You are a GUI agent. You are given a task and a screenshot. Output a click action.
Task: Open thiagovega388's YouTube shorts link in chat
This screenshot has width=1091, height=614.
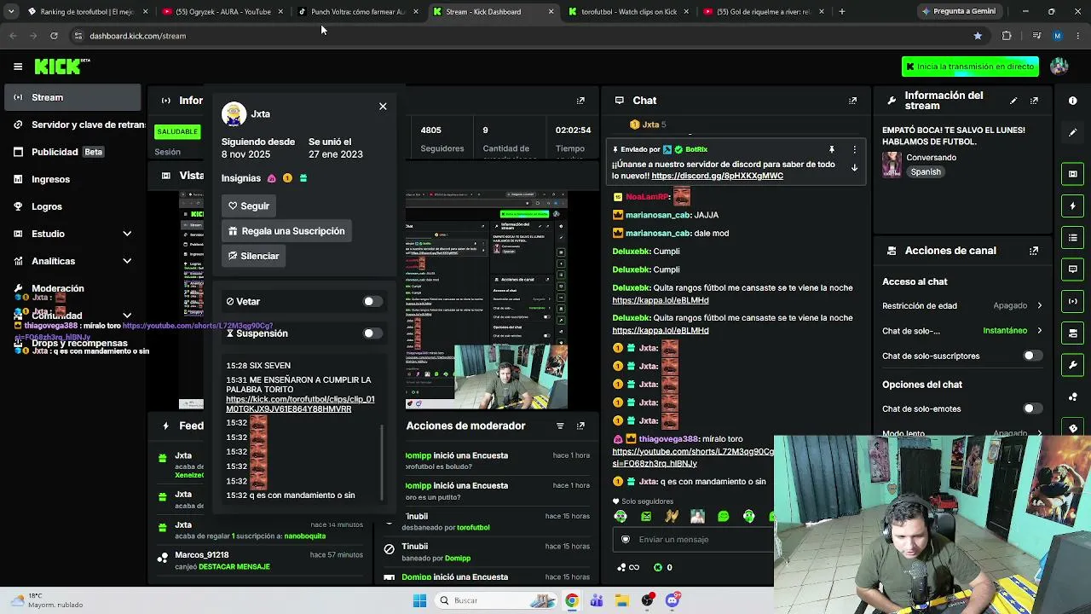point(693,457)
